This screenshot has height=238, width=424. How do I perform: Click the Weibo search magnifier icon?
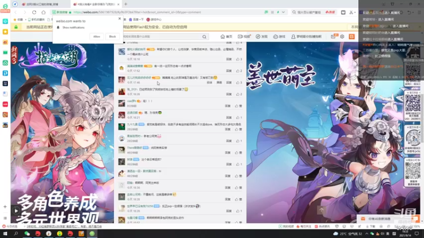coord(205,36)
